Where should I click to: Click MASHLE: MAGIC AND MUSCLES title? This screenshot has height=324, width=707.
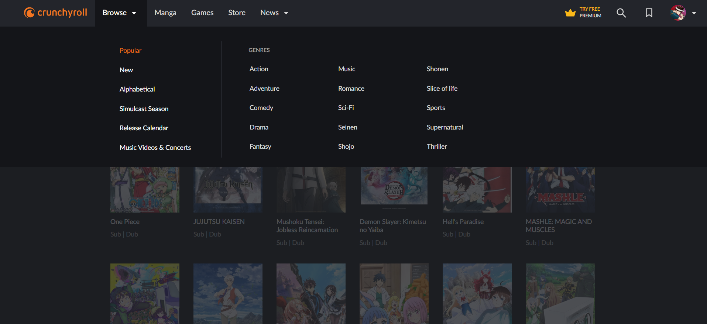[559, 226]
